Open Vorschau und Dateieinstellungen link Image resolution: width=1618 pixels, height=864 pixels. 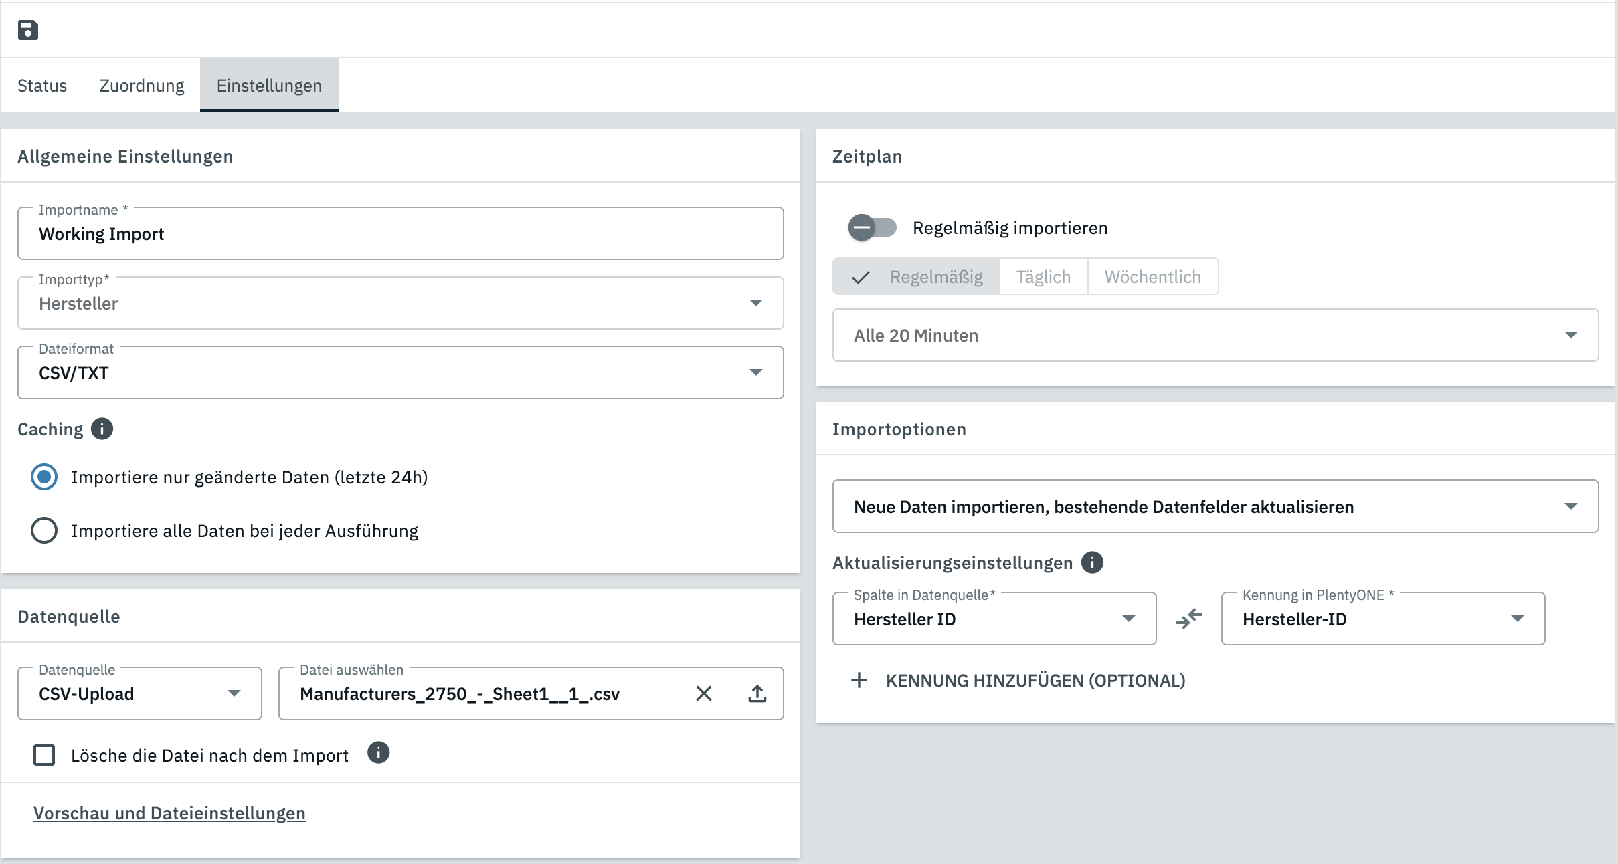pos(169,813)
